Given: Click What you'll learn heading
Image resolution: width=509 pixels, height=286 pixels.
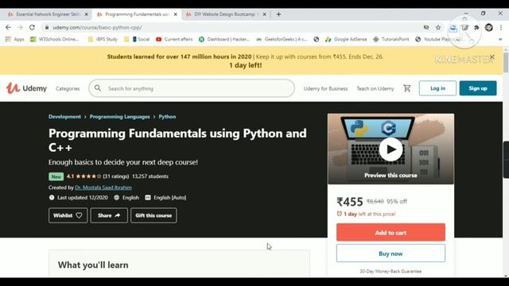Looking at the screenshot, I should point(93,265).
